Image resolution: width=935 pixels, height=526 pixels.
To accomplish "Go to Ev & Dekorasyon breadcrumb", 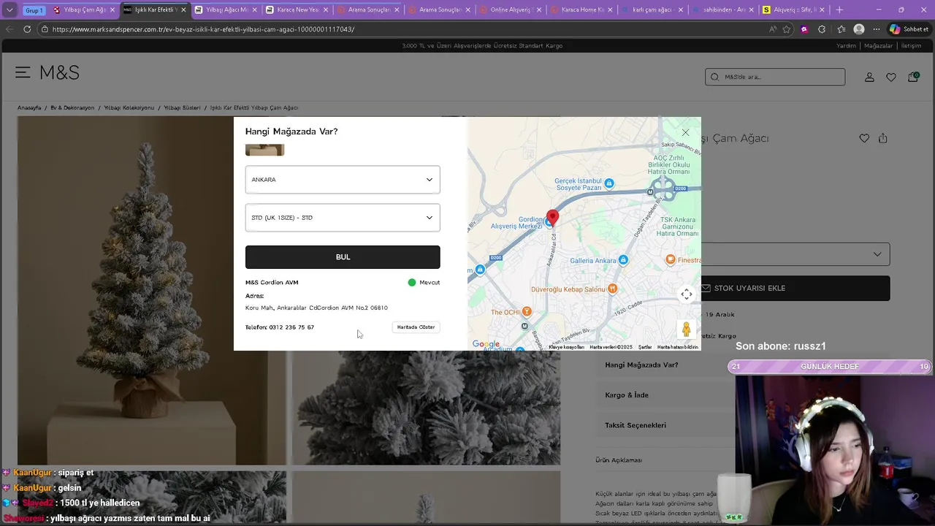I will 72,107.
